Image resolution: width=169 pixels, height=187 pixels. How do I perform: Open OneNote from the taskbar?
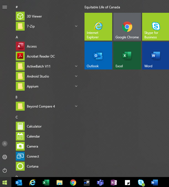pyautogui.click(x=114, y=183)
